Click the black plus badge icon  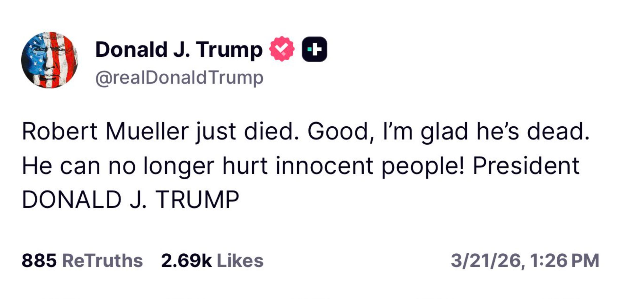314,49
